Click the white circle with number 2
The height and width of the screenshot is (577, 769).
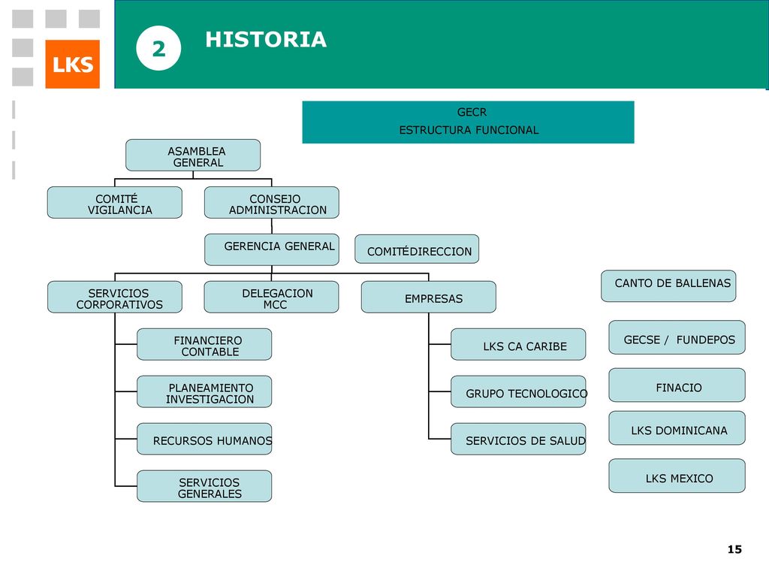tap(158, 48)
